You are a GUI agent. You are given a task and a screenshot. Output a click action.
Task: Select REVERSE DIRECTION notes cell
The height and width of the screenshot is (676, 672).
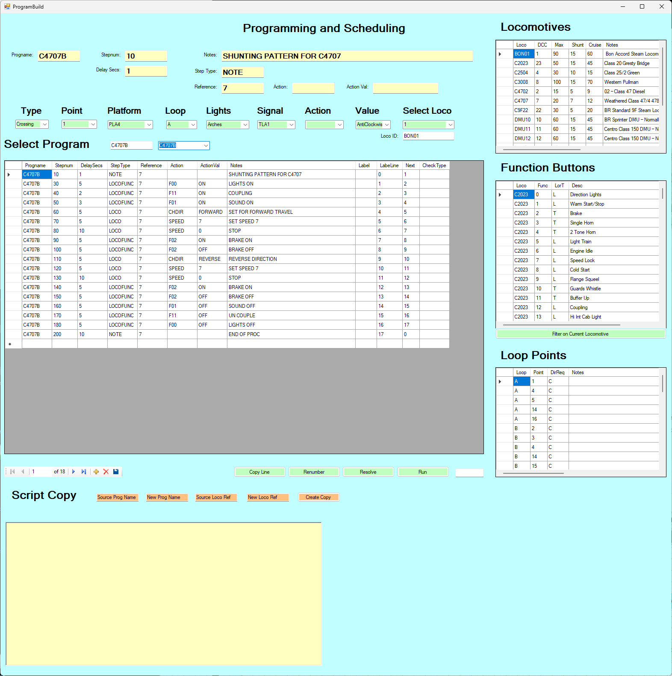tap(291, 259)
